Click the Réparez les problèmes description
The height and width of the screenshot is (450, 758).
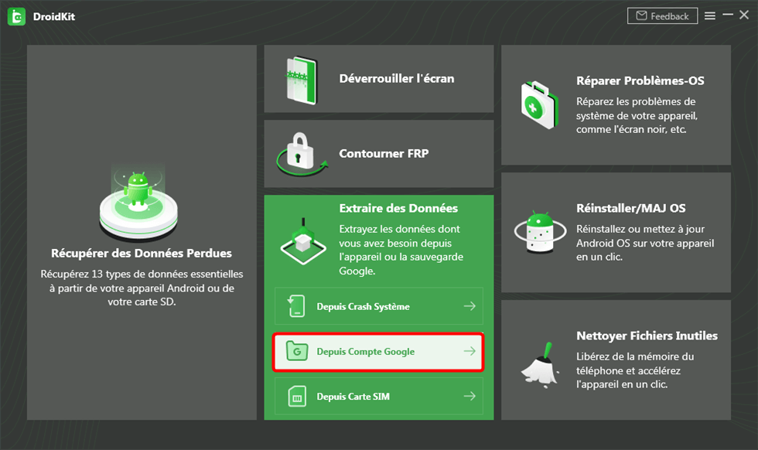tap(637, 115)
